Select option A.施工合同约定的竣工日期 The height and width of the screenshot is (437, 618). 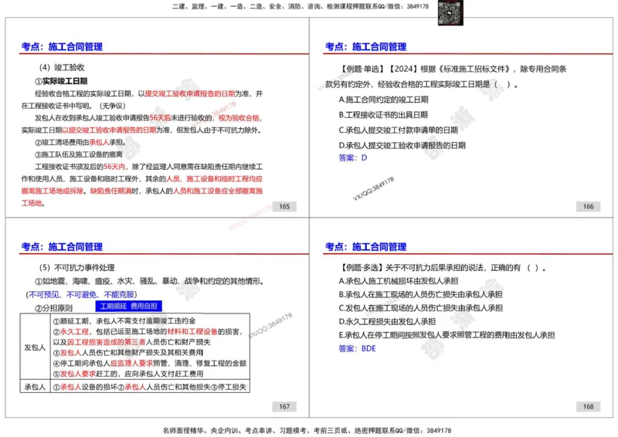click(383, 100)
